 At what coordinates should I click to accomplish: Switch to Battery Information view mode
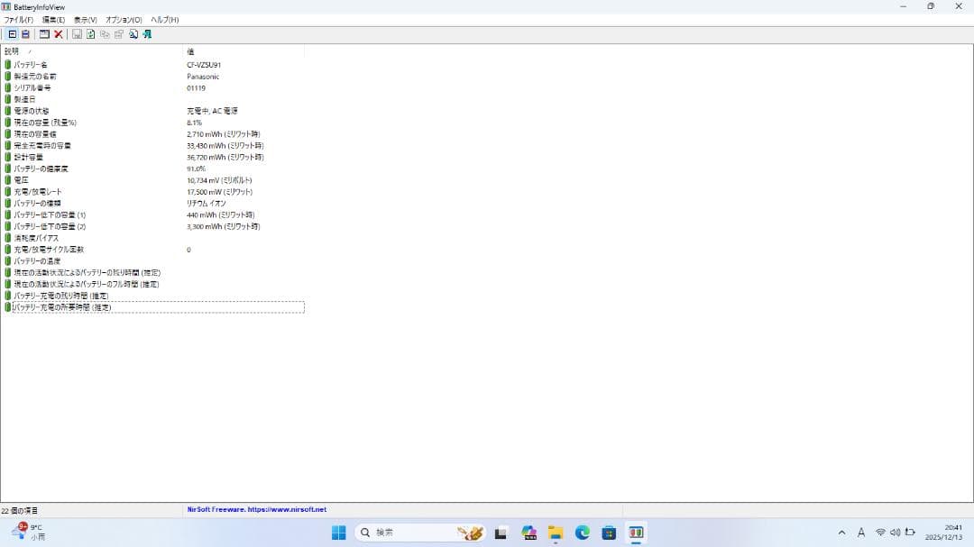tap(13, 34)
